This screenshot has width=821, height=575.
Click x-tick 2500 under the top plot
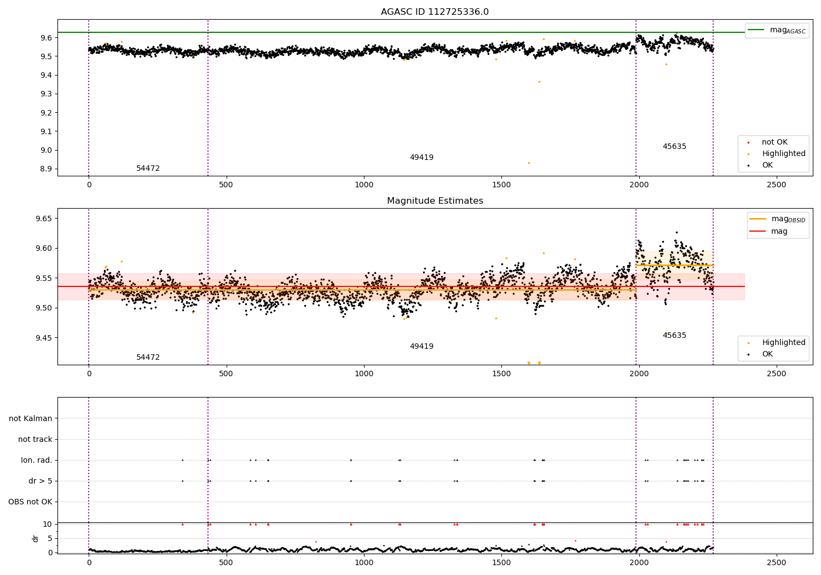tap(776, 185)
